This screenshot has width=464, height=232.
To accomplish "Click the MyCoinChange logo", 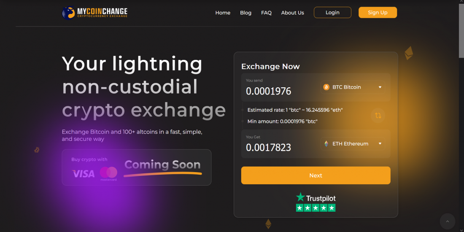I will 94,13.
